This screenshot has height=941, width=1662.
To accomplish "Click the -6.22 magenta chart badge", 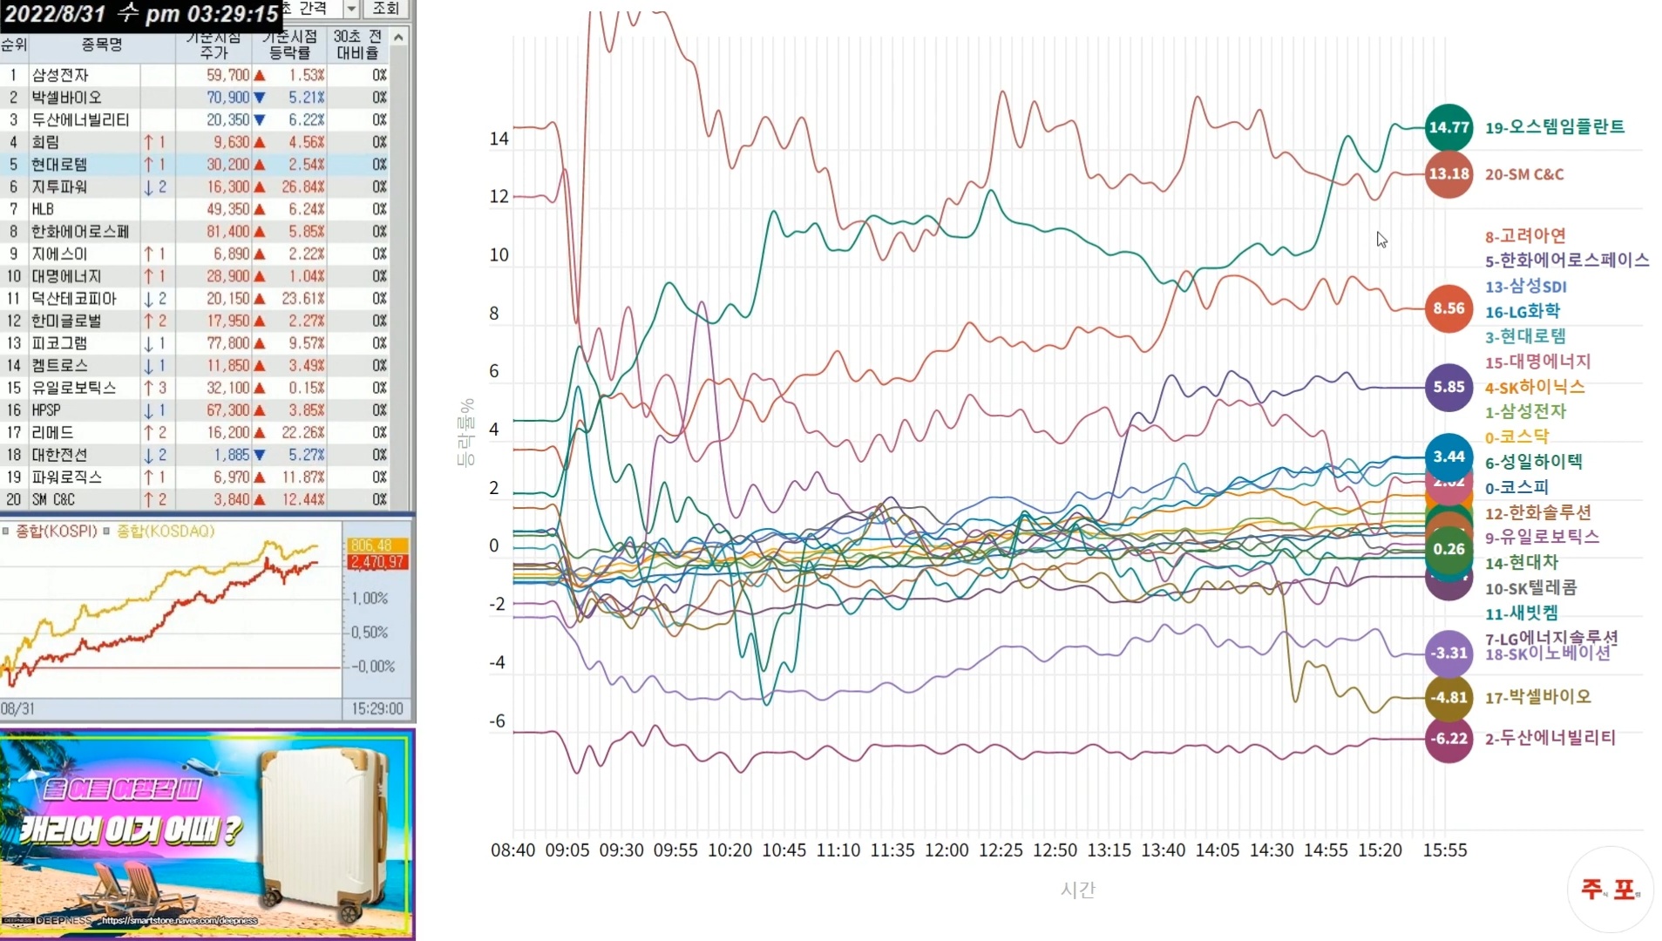I will [1448, 739].
